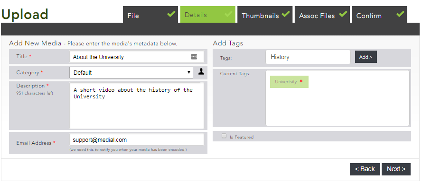Image resolution: width=422 pixels, height=183 pixels.
Task: Enable the Is Featured checkbox
Action: coord(224,136)
